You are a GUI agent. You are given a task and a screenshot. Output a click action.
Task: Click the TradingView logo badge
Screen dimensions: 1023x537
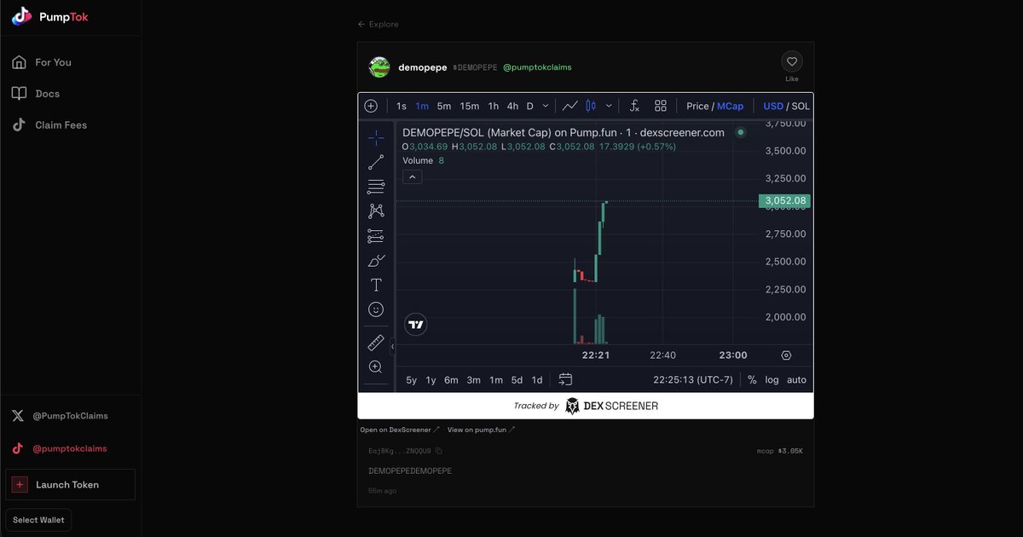415,324
